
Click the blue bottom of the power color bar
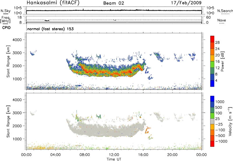click(x=212, y=83)
